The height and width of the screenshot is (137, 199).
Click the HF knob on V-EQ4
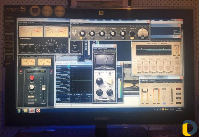pyautogui.click(x=123, y=34)
